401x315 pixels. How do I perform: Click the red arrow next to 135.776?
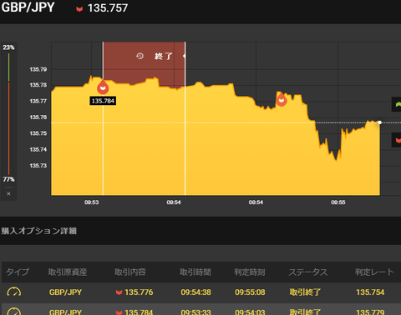(x=119, y=292)
